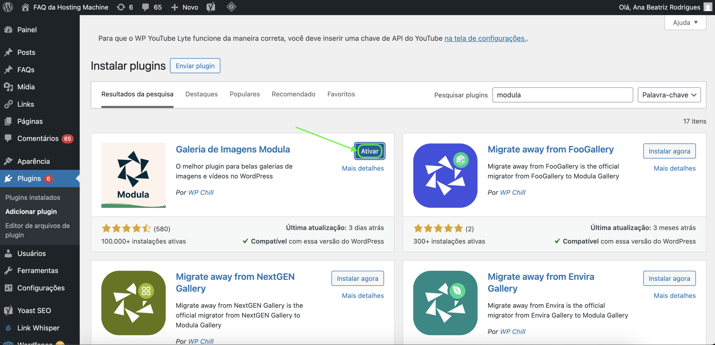Open the Galeria de Imagens Modula title link
Image resolution: width=715 pixels, height=345 pixels.
[x=233, y=149]
